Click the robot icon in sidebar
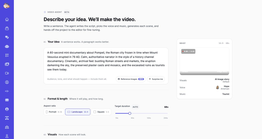Viewport: 262px width, 139px height. 7,46
